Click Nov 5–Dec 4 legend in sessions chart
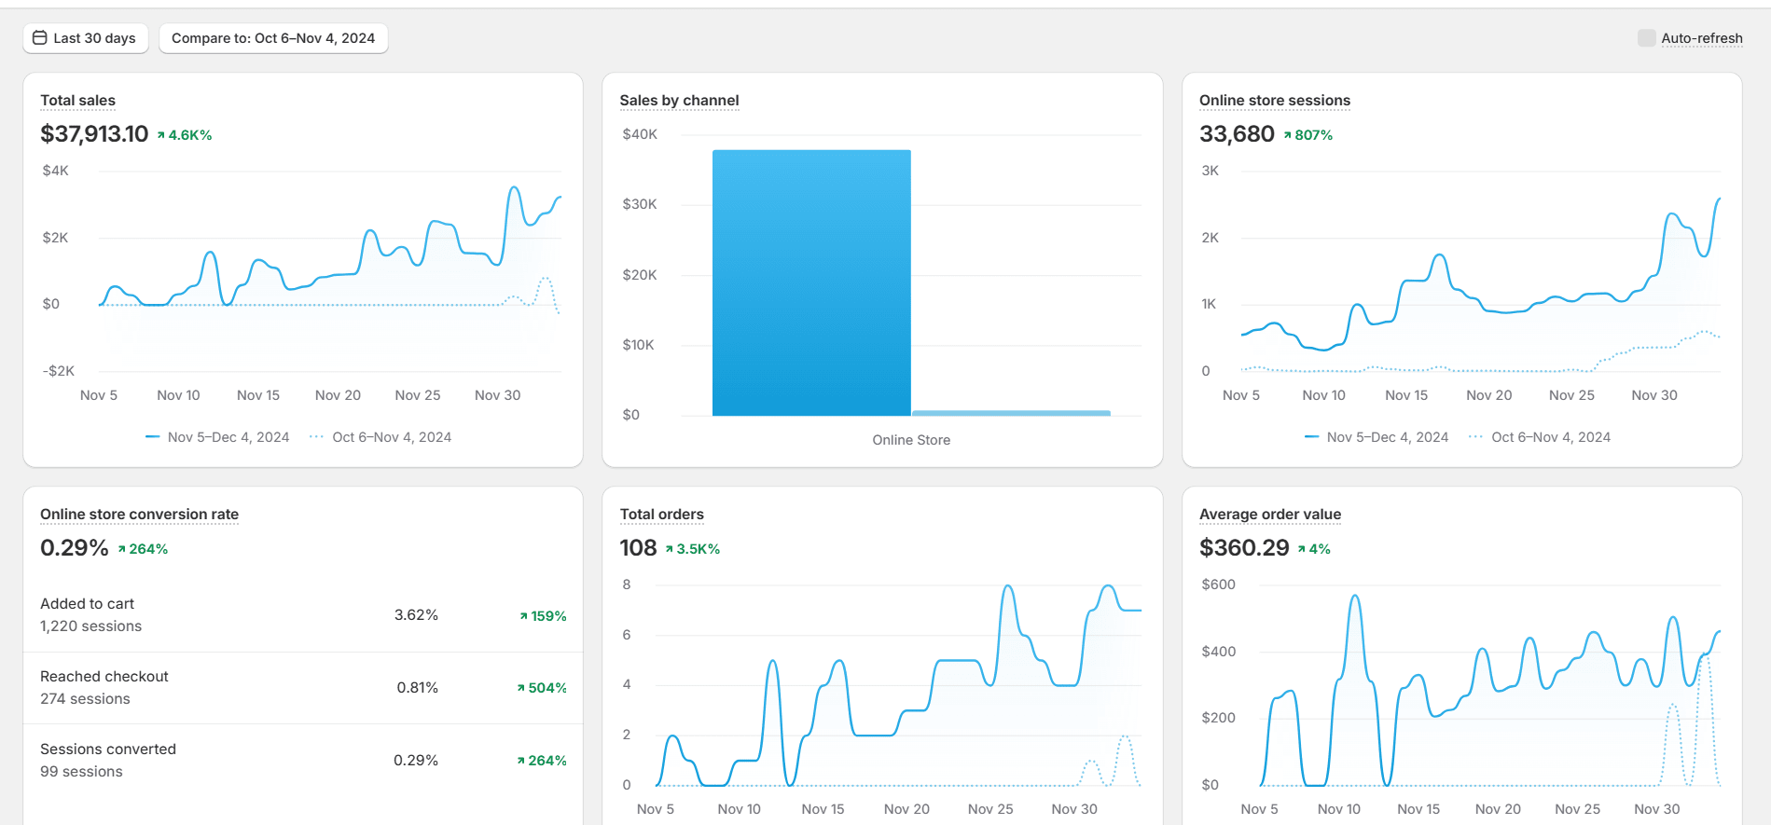This screenshot has width=1771, height=825. click(1377, 437)
